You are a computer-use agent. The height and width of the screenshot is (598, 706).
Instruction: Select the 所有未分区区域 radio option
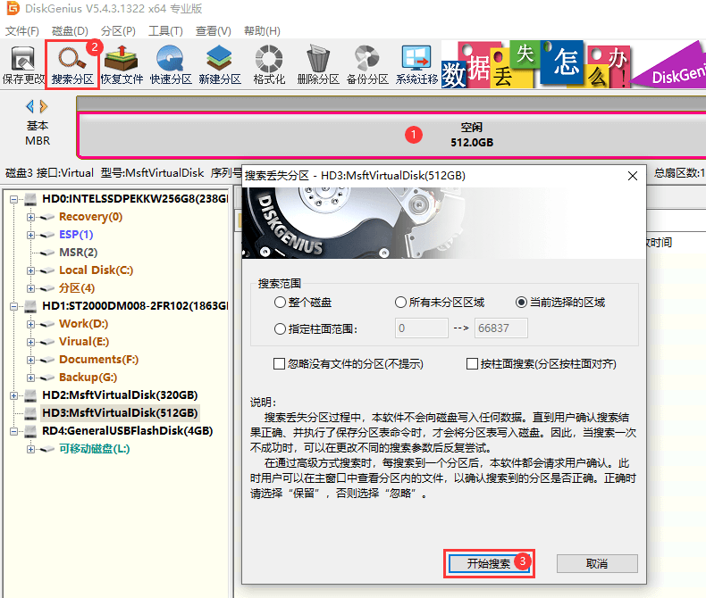pos(400,303)
